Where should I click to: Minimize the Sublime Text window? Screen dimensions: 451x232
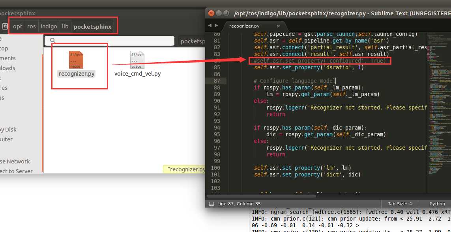(219, 13)
